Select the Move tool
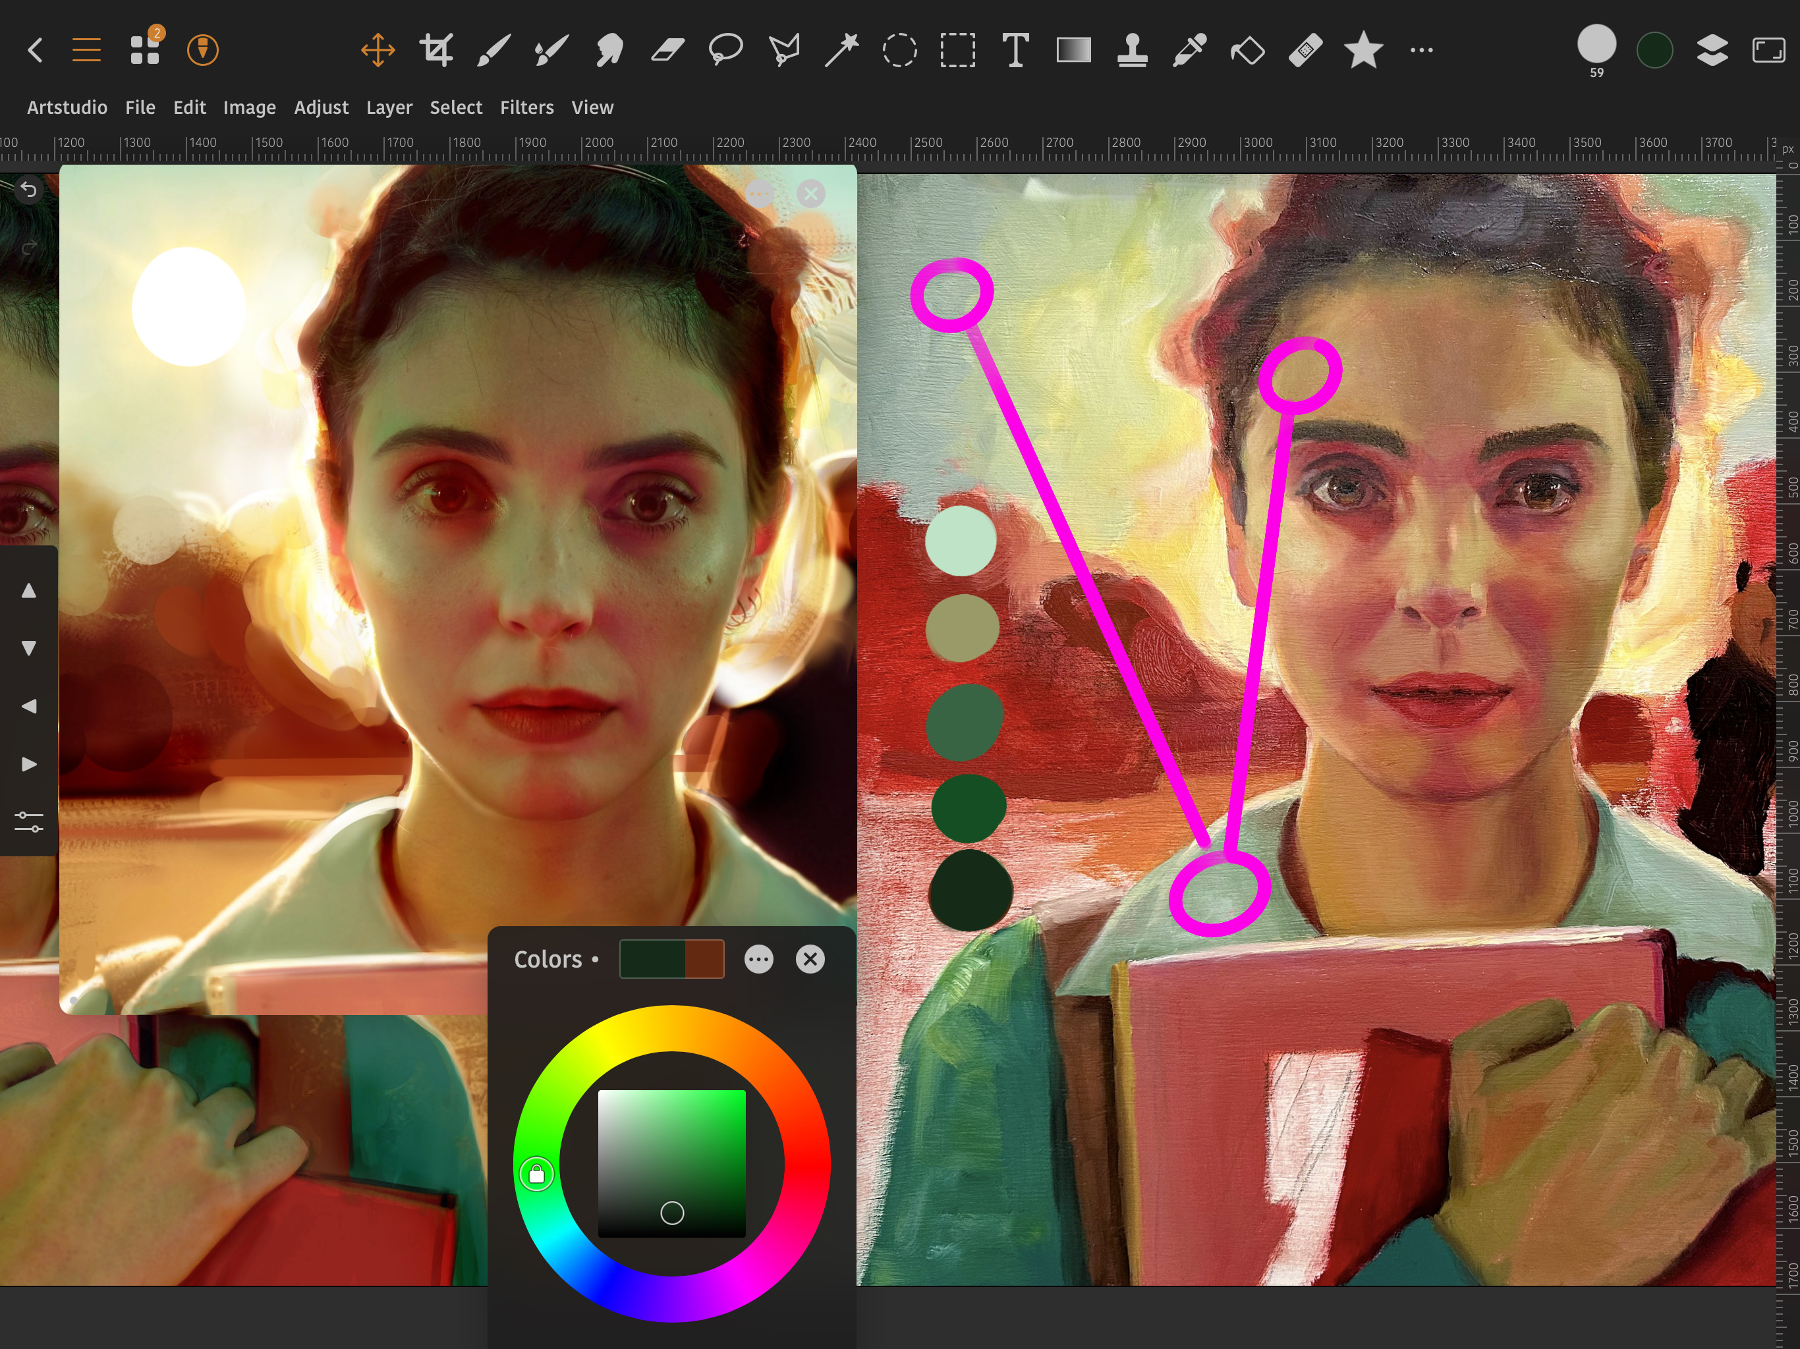Screen dimensions: 1800x1349 pyautogui.click(x=378, y=51)
